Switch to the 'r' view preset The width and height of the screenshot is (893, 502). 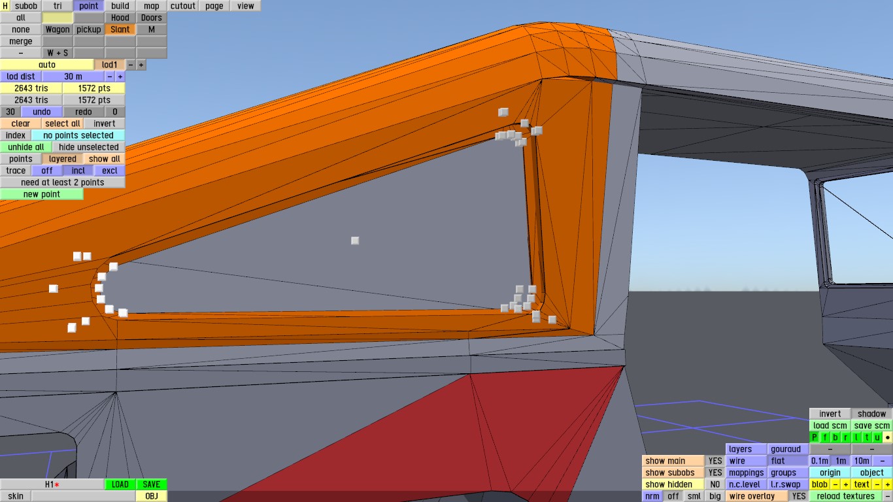point(846,437)
